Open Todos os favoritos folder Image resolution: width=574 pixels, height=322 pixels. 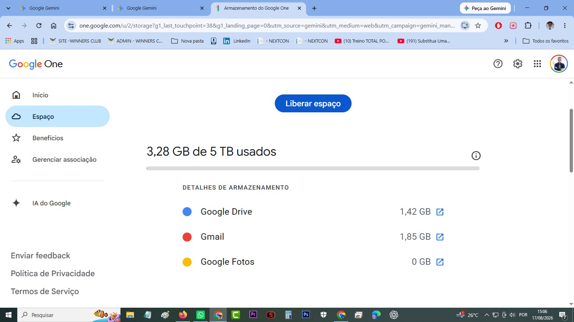546,41
